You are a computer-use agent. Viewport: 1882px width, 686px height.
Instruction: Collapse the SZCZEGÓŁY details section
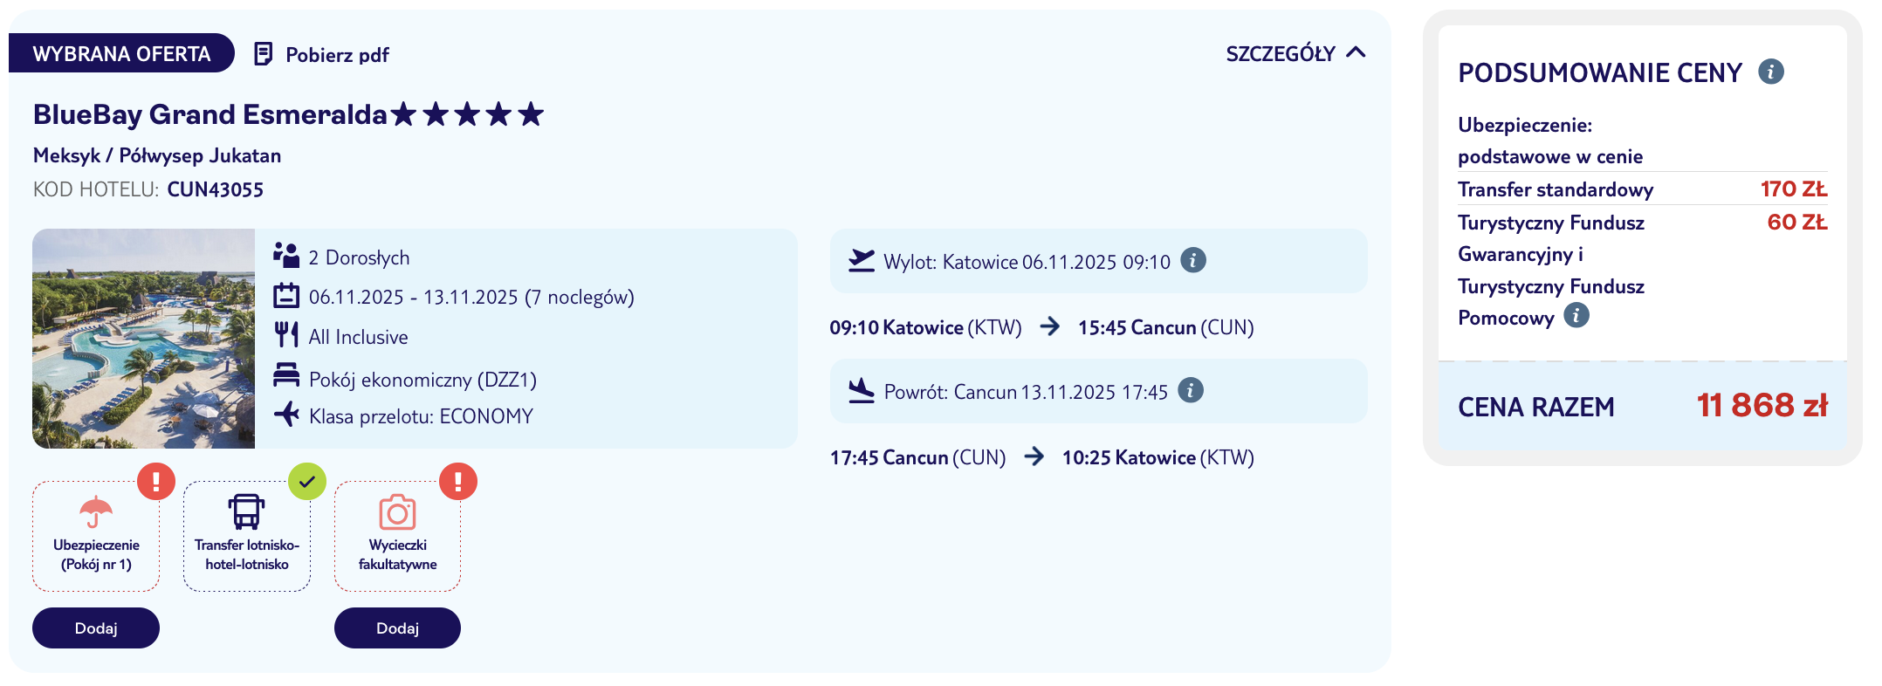(x=1281, y=54)
